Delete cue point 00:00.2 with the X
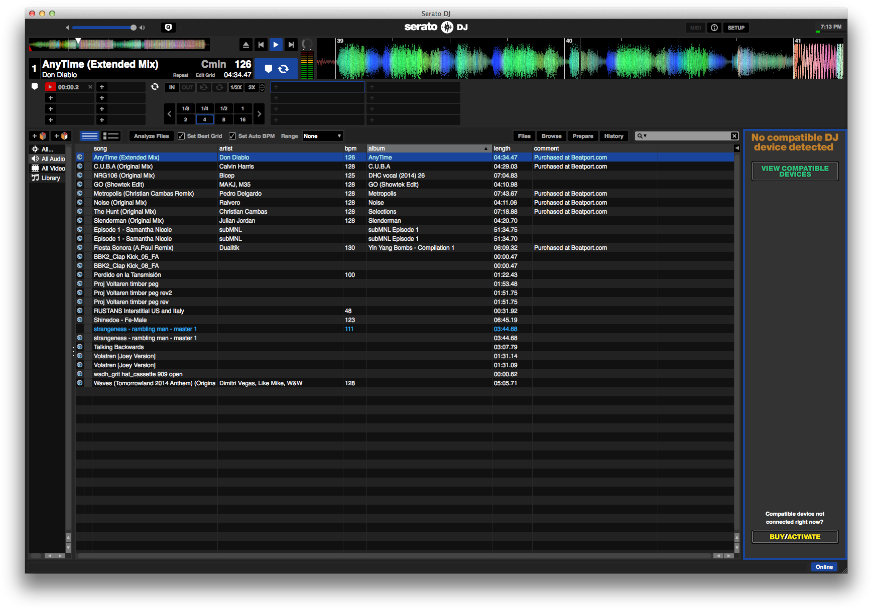The image size is (872, 609). [x=90, y=87]
